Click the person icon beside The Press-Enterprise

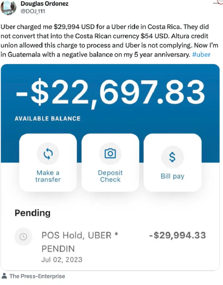tap(4, 276)
